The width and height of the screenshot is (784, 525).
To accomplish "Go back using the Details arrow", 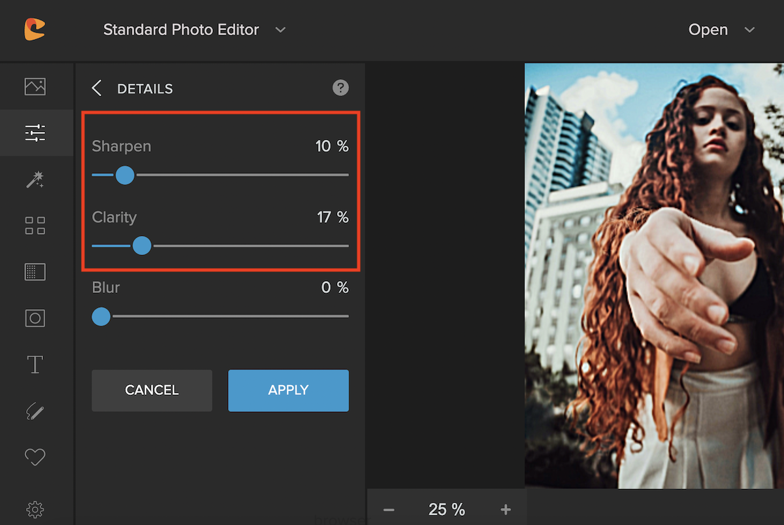I will click(97, 88).
